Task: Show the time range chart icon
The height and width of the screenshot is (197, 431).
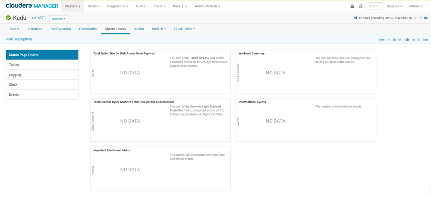Action: (426, 18)
